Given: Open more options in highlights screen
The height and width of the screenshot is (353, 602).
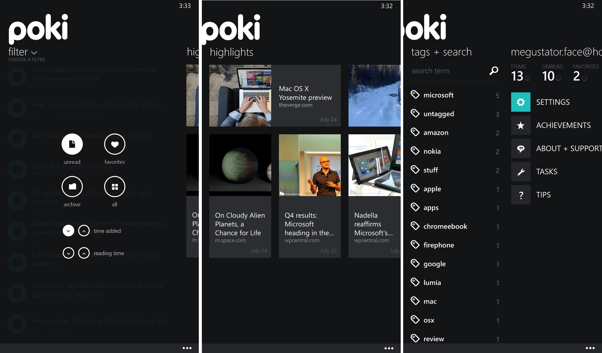Looking at the screenshot, I should tap(389, 348).
